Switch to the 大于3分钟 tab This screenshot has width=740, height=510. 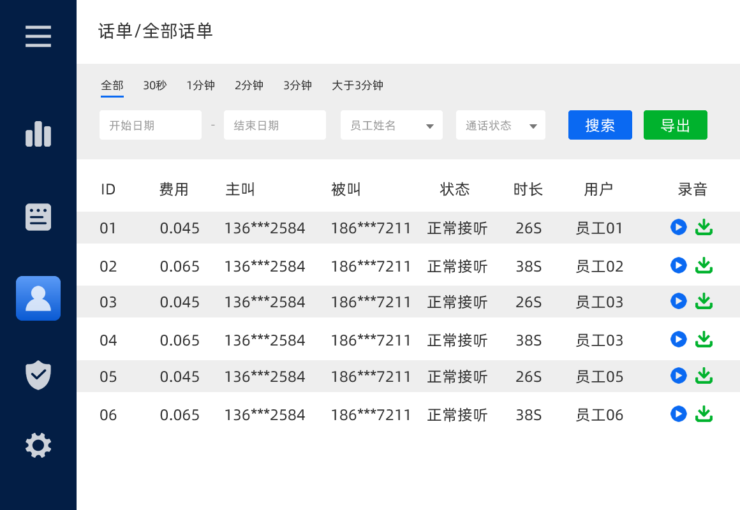pyautogui.click(x=357, y=85)
